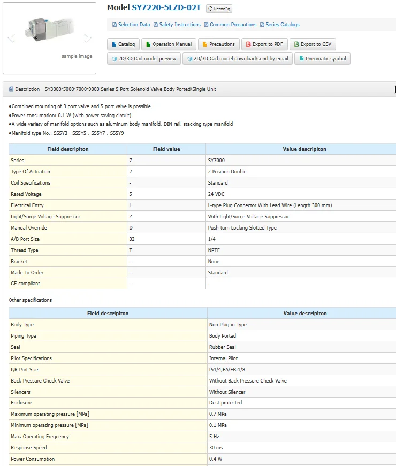This screenshot has height=466, width=396.
Task: Click the Reconfig button
Action: coord(219,9)
